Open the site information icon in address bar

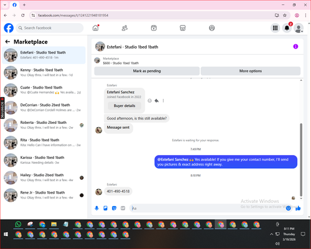click(x=33, y=16)
